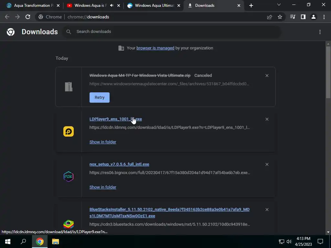Open the Windows Start menu
The image size is (331, 248).
[x=8, y=242]
